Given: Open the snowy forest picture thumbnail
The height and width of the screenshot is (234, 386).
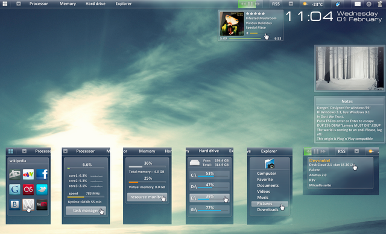Looking at the screenshot, I should (x=350, y=68).
